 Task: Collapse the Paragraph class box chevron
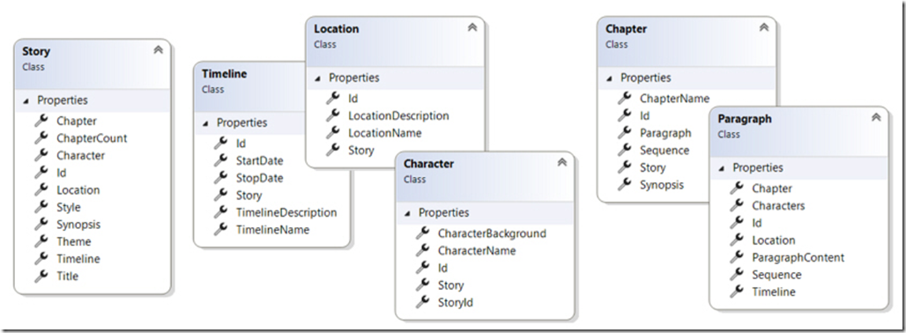coord(876,118)
